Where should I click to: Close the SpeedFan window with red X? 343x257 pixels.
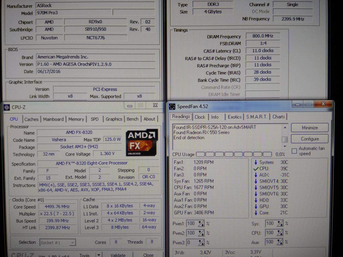pyautogui.click(x=323, y=104)
